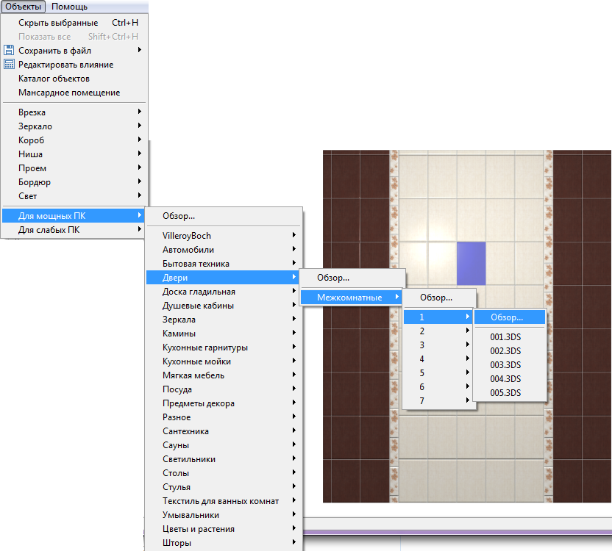Open Текстиль для ванных комнат category
The width and height of the screenshot is (612, 551).
coord(224,501)
